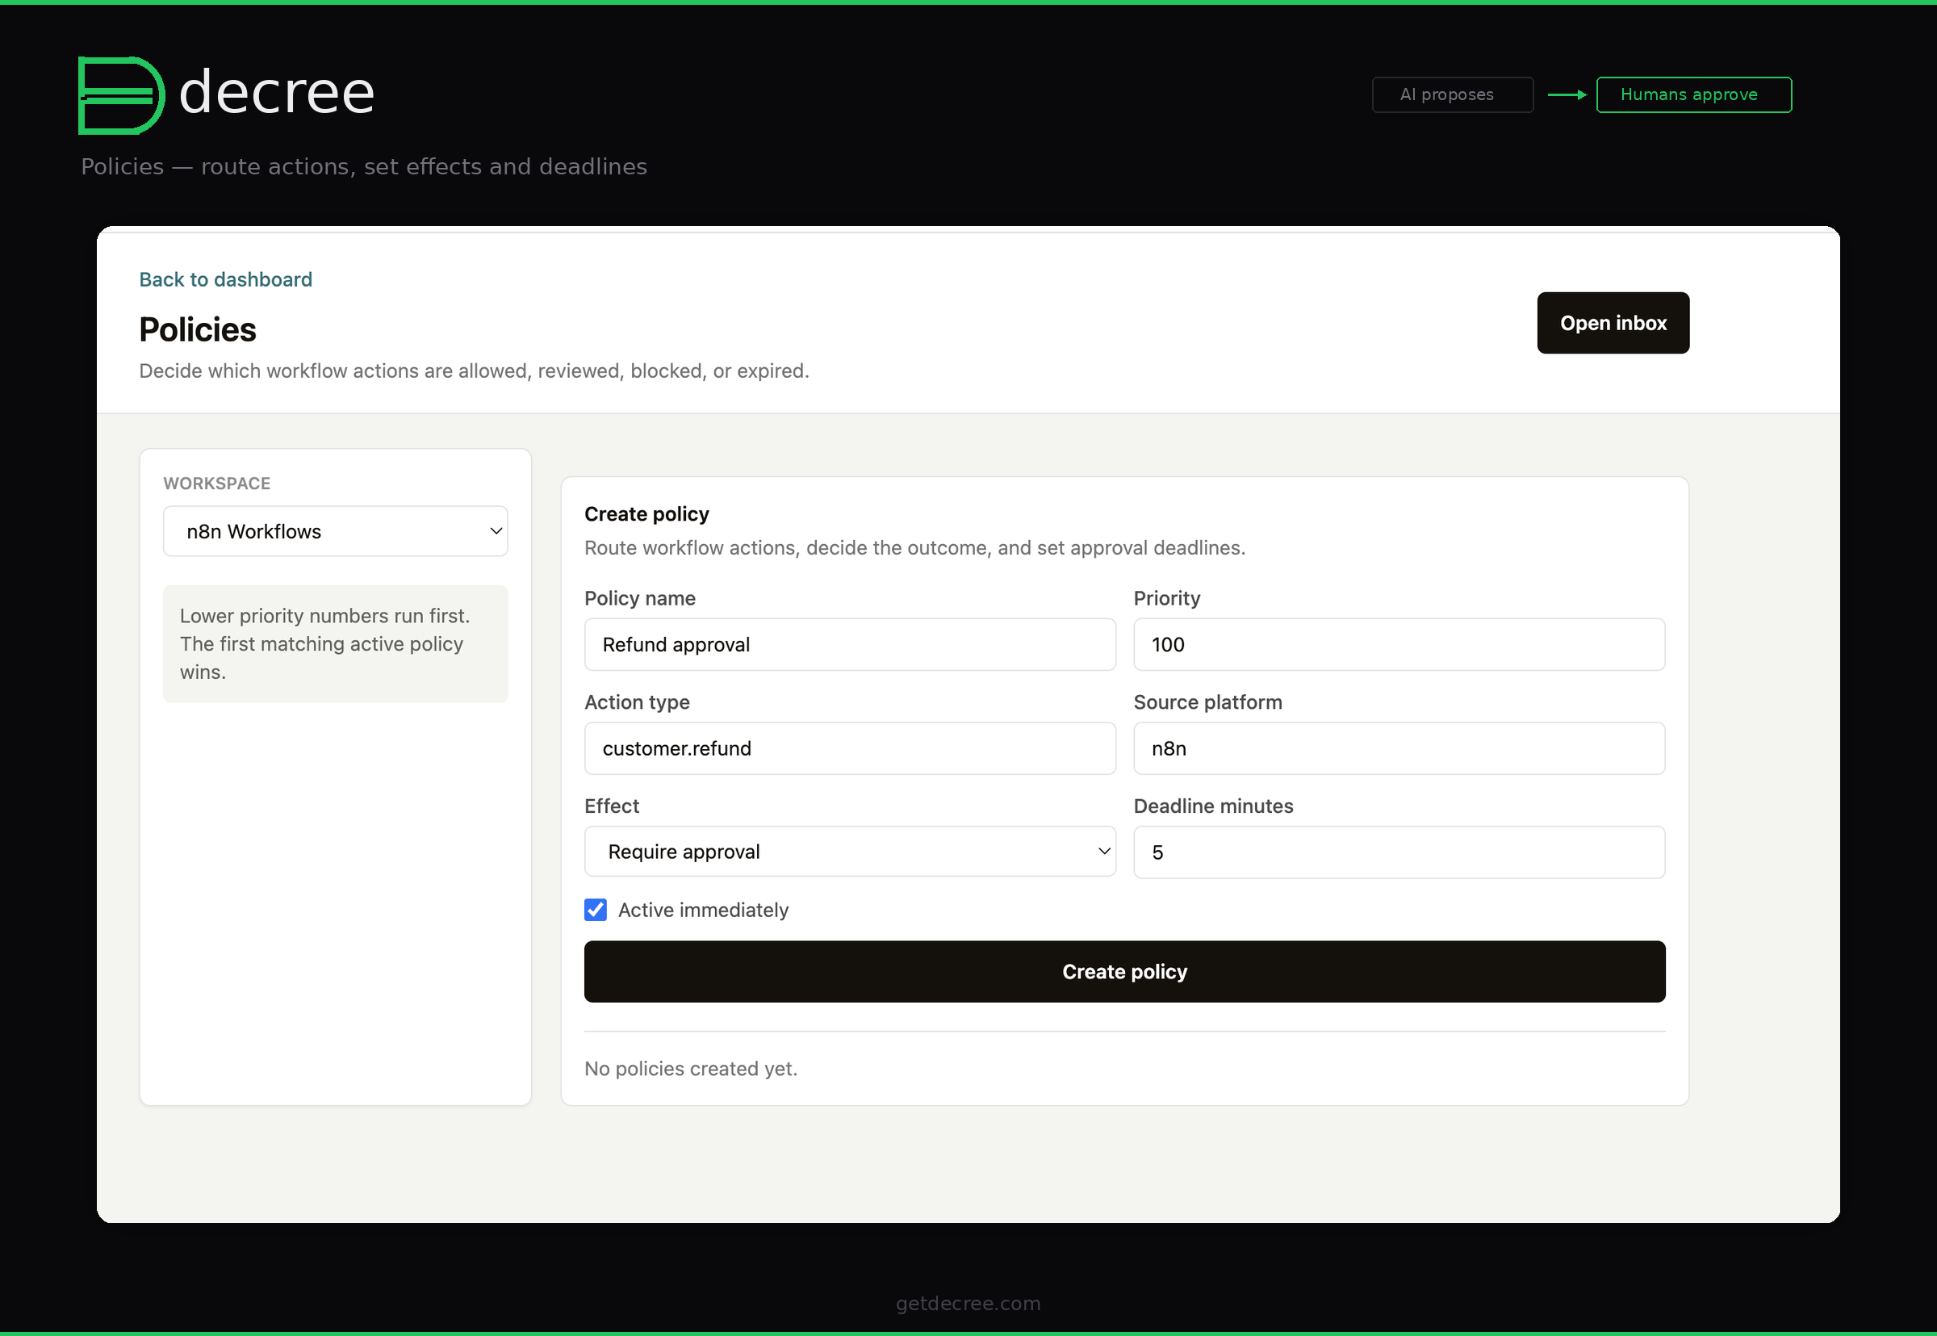1937x1336 pixels.
Task: Click the getdecree.com footer text
Action: pyautogui.click(x=968, y=1304)
